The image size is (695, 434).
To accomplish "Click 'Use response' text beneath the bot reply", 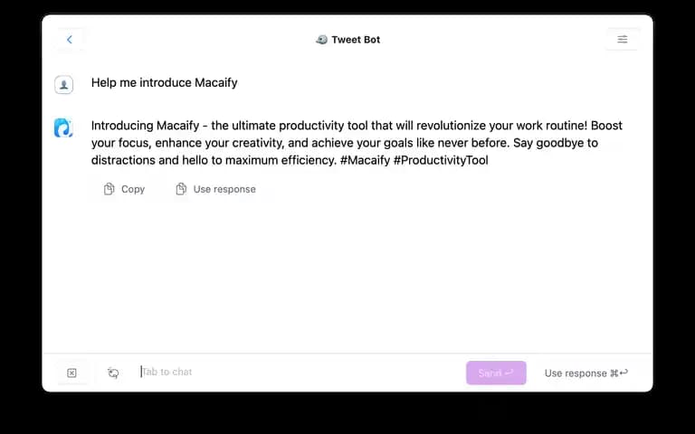I will click(x=224, y=189).
